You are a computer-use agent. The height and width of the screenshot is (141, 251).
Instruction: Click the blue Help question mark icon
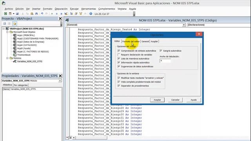point(91,14)
